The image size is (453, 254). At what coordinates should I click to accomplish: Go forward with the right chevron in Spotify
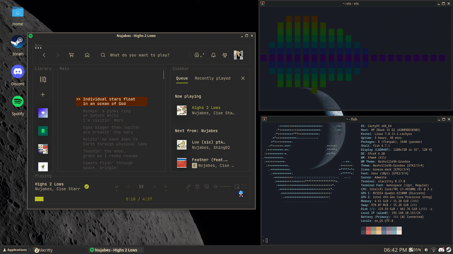coord(58,55)
